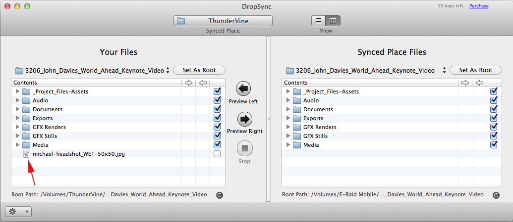513x222 pixels.
Task: Select GFX Renders row in Your Files
Action: [x=118, y=127]
